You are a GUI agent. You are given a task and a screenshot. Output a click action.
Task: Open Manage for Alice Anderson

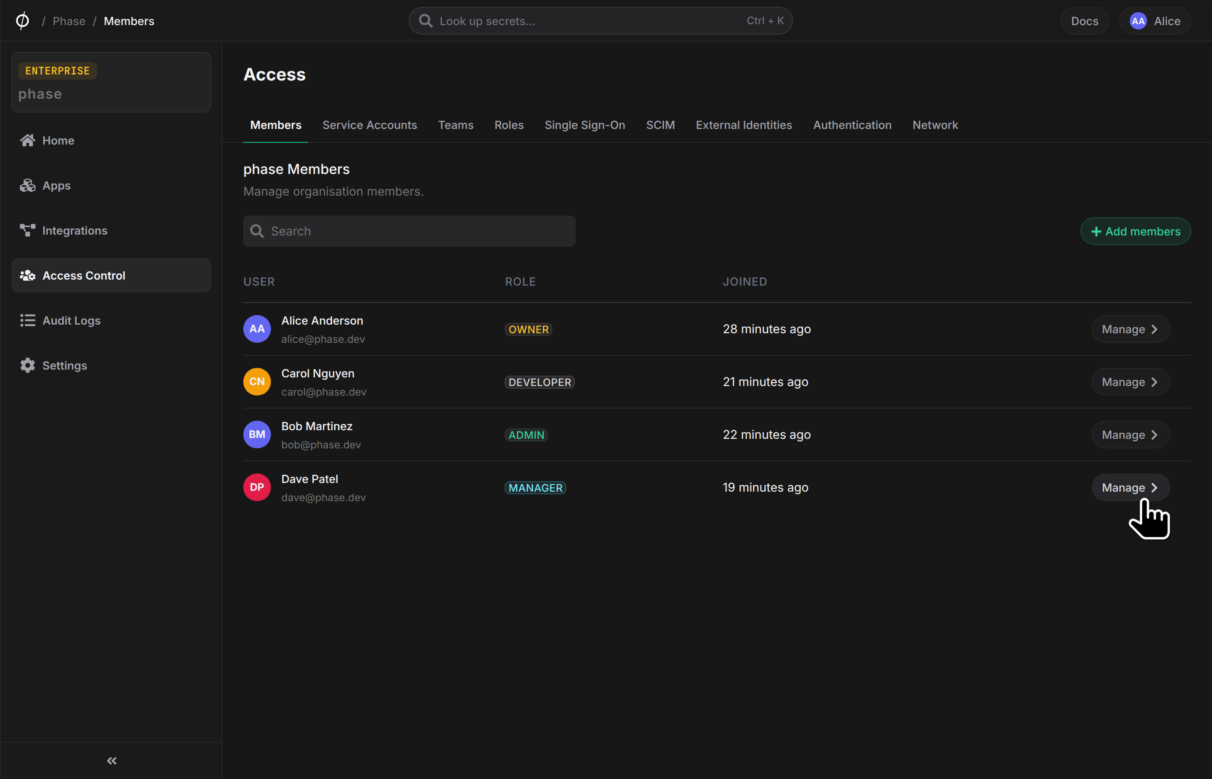point(1130,329)
